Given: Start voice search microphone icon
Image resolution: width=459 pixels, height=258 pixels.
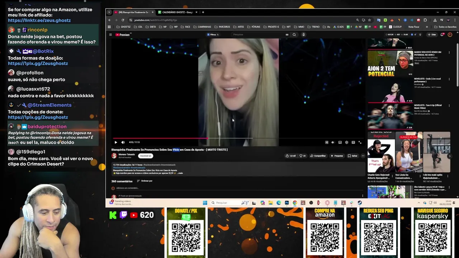Looking at the screenshot, I should (303, 35).
